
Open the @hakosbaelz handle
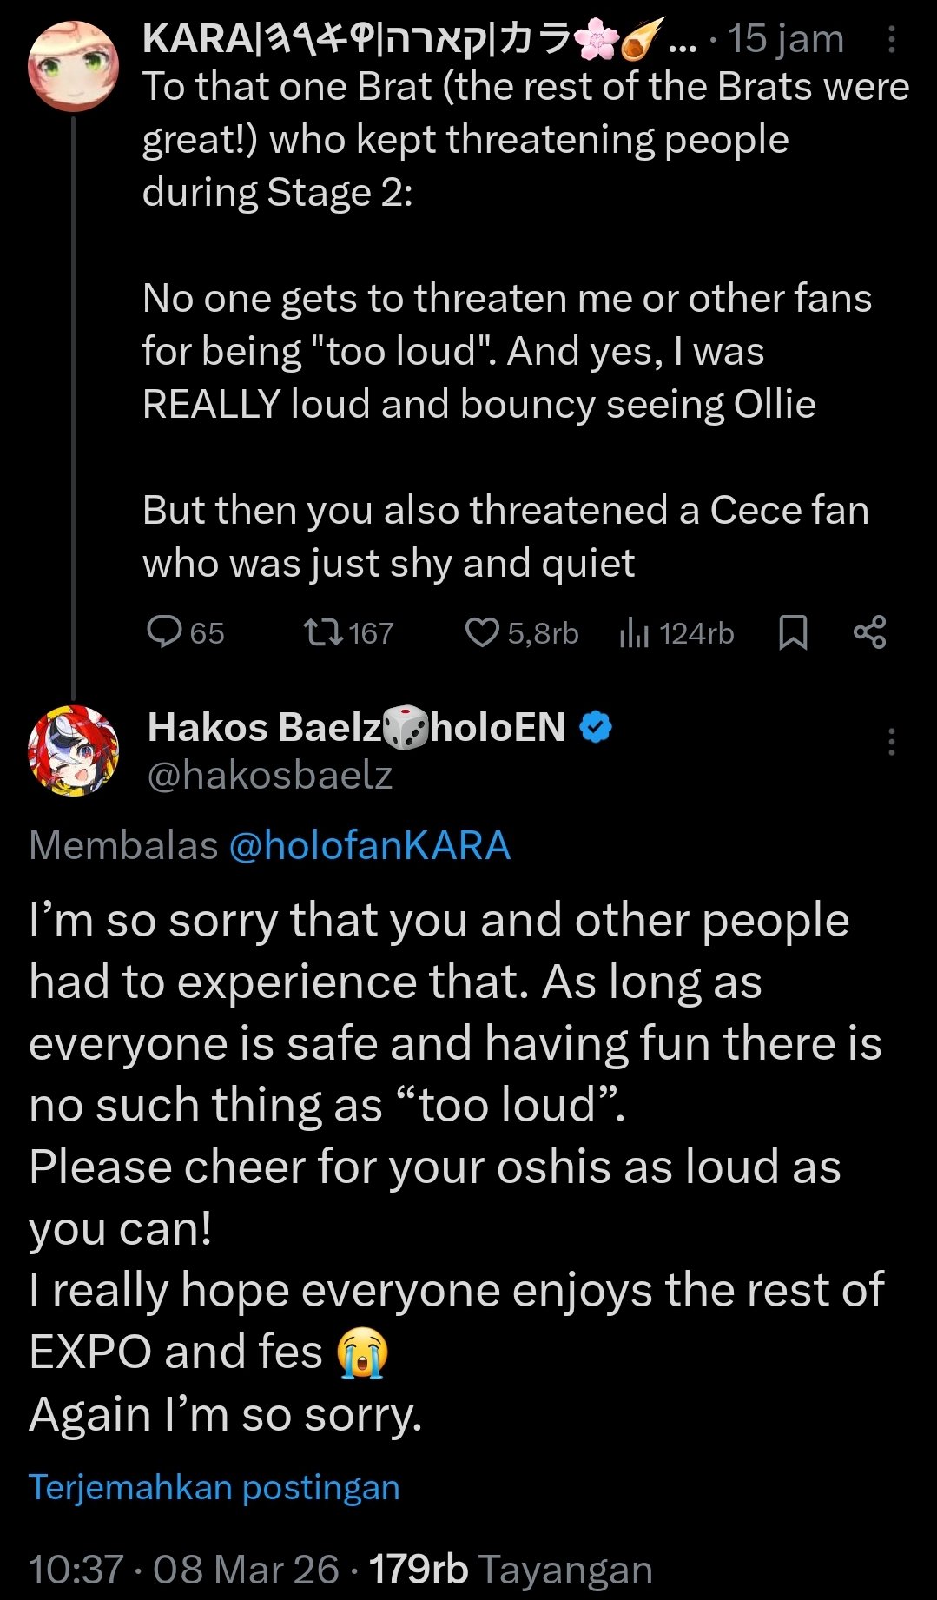[270, 775]
